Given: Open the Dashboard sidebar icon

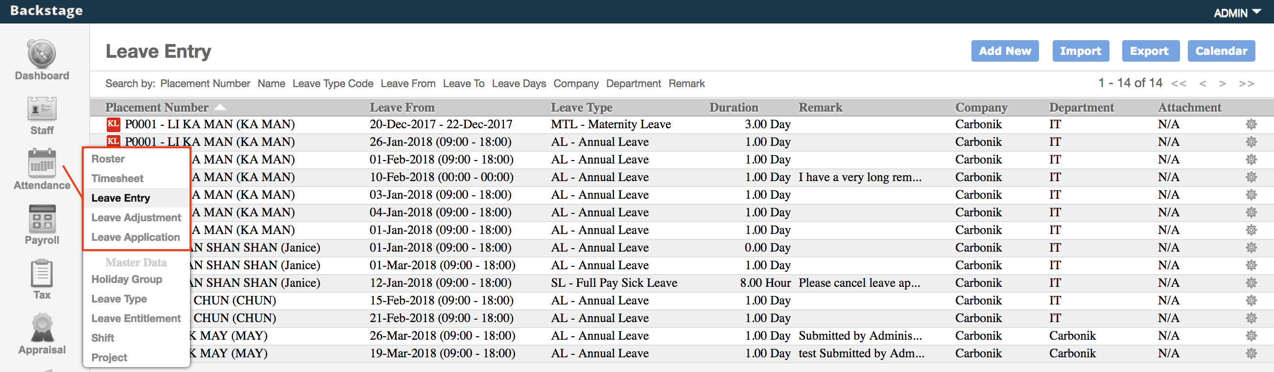Looking at the screenshot, I should [x=42, y=53].
